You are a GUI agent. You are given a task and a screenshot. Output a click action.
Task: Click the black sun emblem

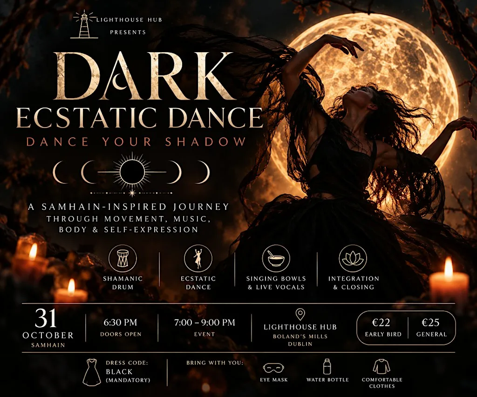(132, 172)
